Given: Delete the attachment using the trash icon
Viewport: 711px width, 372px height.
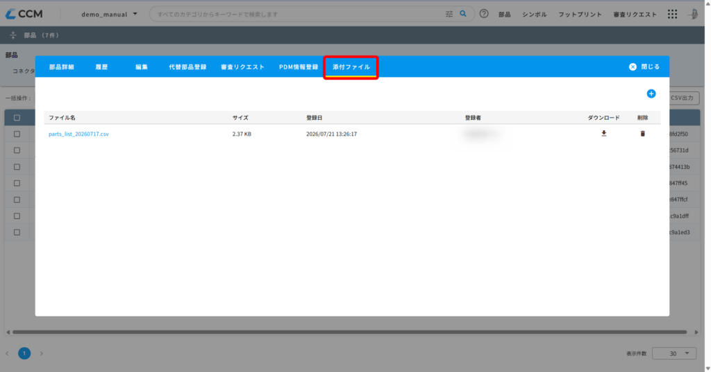Looking at the screenshot, I should pyautogui.click(x=642, y=134).
